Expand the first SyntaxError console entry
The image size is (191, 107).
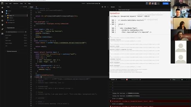113,101
